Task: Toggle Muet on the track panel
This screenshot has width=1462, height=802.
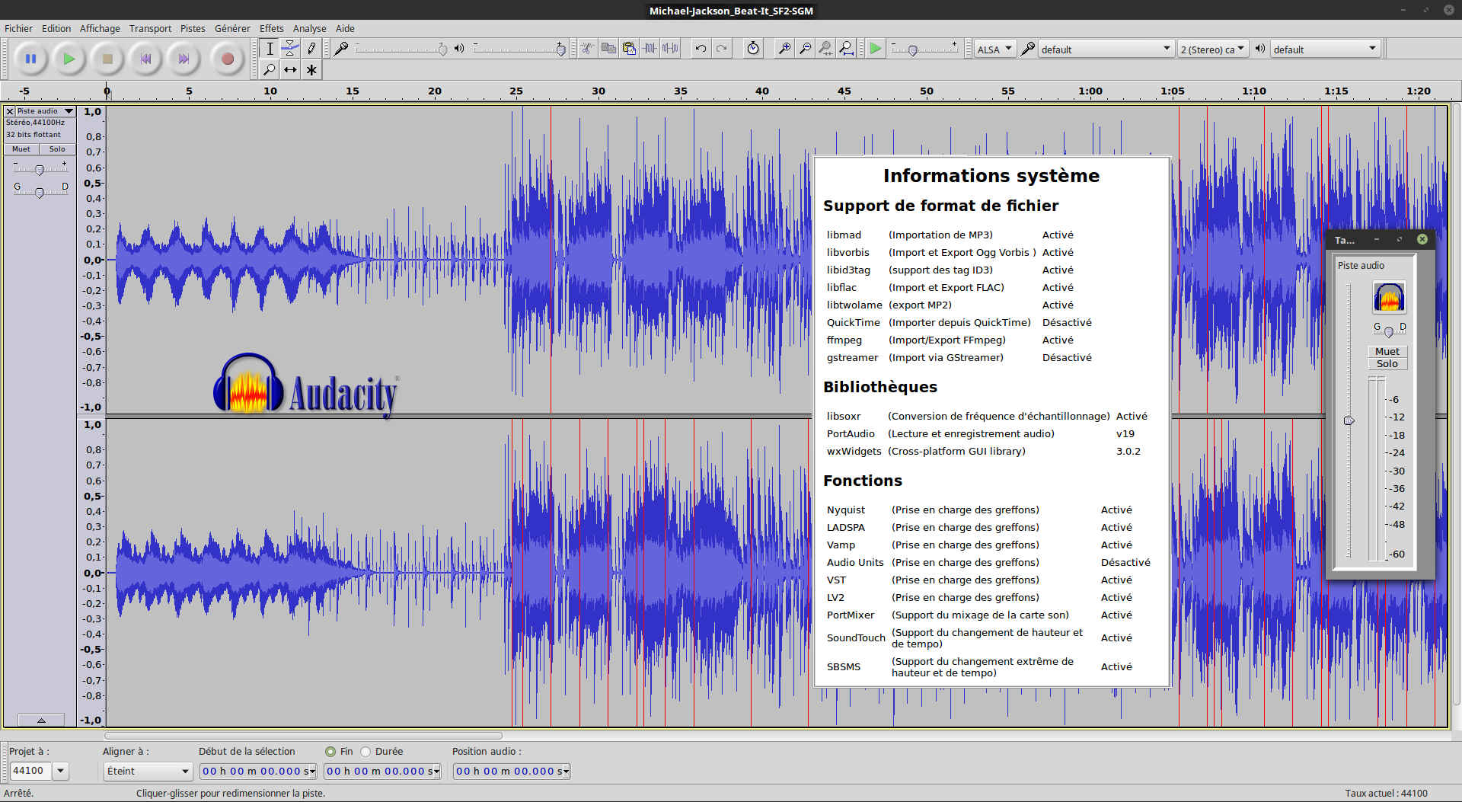Action: coord(21,149)
